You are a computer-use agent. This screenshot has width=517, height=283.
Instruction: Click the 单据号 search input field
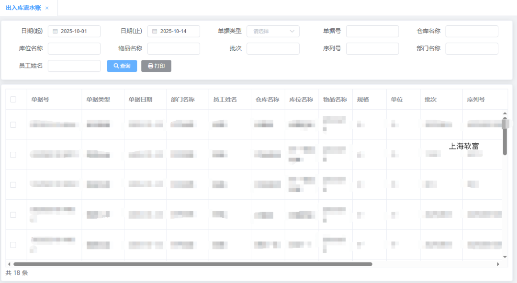click(x=372, y=32)
